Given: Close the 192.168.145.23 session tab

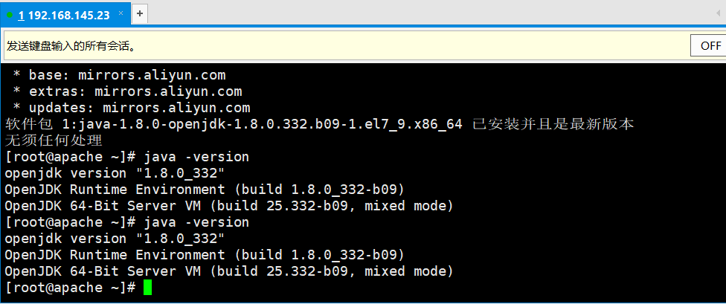Looking at the screenshot, I should pos(121,14).
